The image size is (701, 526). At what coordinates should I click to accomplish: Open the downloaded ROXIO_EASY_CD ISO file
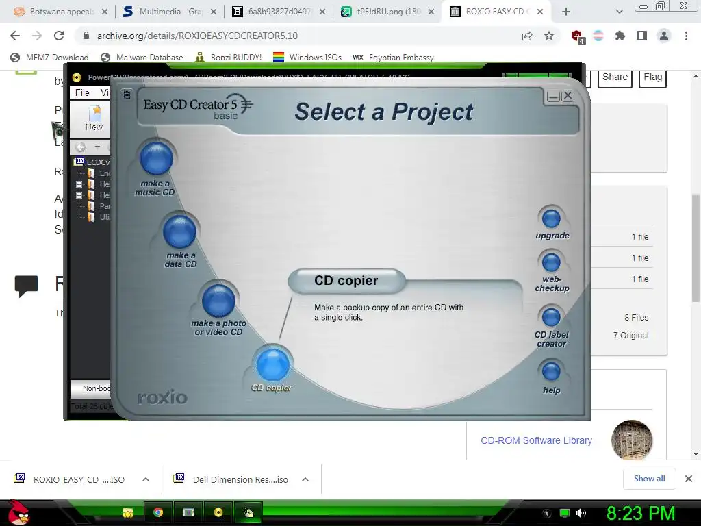[69, 479]
